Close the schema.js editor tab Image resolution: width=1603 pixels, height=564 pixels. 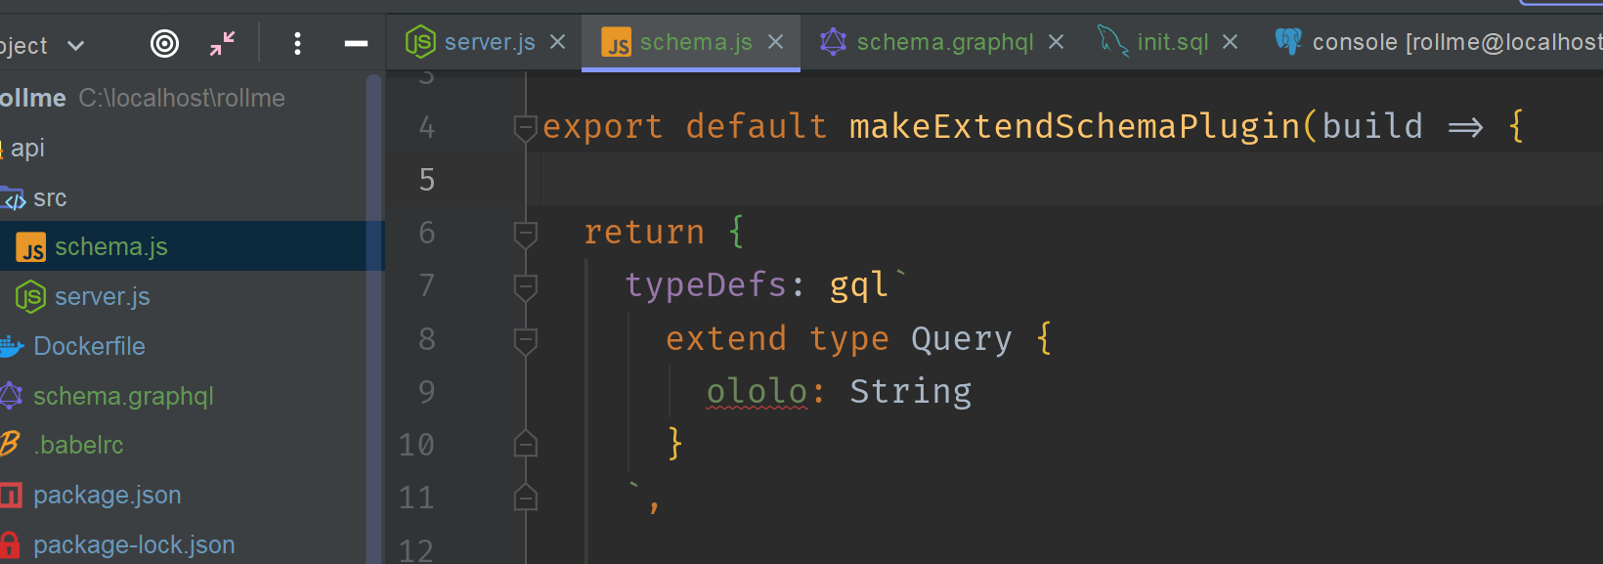point(775,42)
